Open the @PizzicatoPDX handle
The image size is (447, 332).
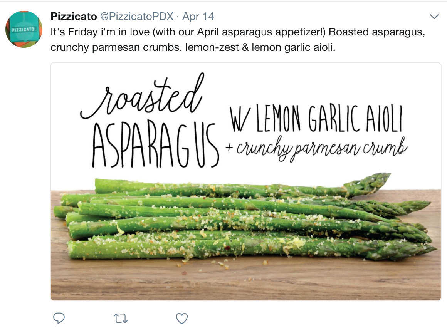[136, 17]
